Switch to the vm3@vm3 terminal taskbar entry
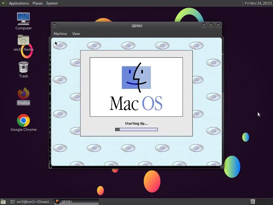The height and width of the screenshot is (205, 273). pyautogui.click(x=31, y=202)
